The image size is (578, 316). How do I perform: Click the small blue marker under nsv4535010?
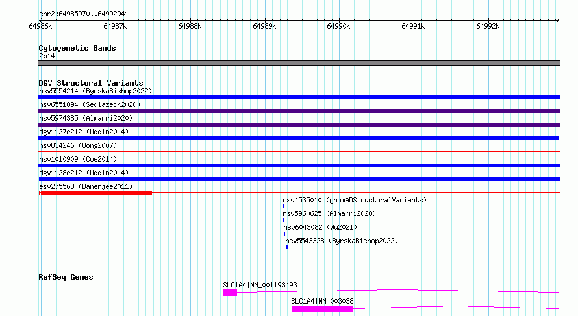tap(283, 206)
